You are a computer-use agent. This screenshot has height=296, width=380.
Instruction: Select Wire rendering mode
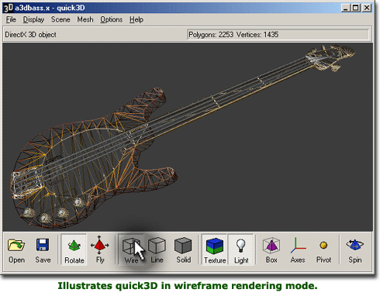(131, 250)
